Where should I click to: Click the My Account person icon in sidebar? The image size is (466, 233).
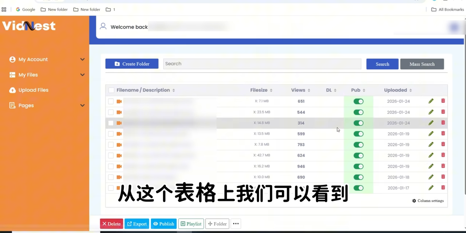(12, 60)
